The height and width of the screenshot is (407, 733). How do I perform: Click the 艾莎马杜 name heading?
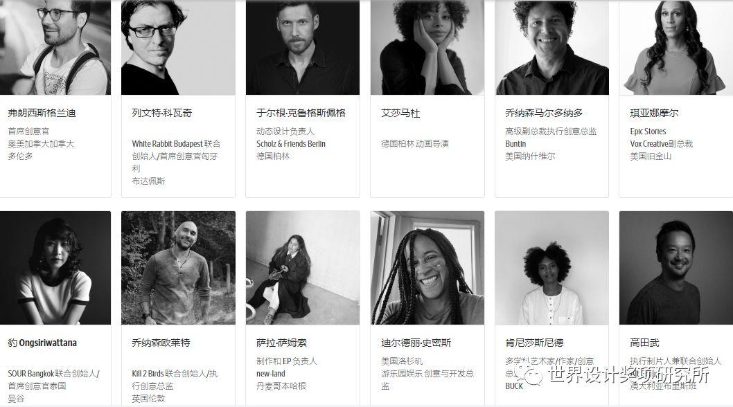(x=400, y=113)
